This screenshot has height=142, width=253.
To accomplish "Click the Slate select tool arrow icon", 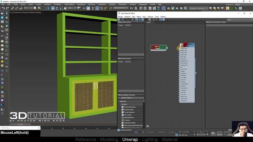I will tap(119, 19).
